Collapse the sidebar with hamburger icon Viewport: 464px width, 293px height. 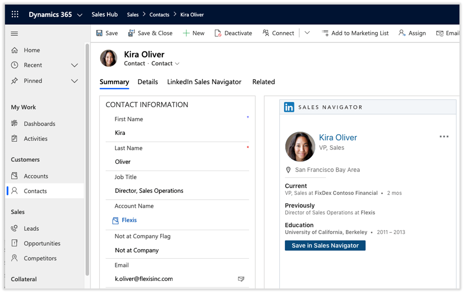[14, 34]
